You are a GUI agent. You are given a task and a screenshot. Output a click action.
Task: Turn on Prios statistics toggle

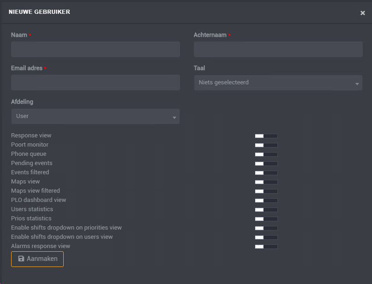tap(266, 219)
